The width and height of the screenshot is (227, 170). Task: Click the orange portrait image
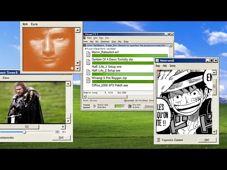point(49,50)
